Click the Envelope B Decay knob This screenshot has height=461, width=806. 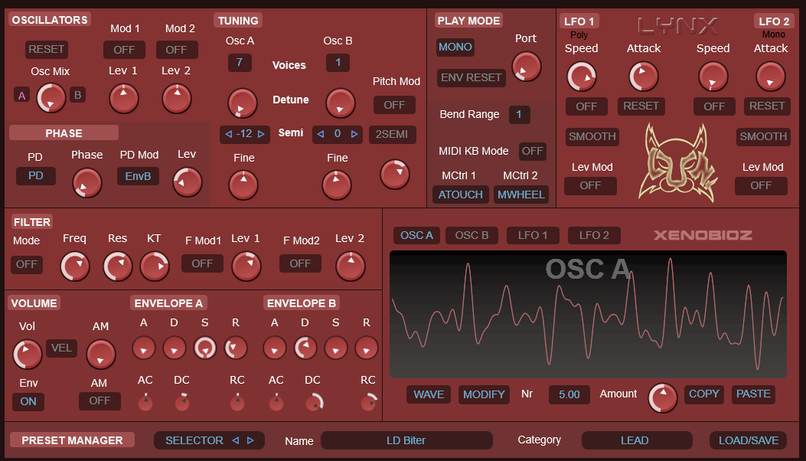coord(305,348)
